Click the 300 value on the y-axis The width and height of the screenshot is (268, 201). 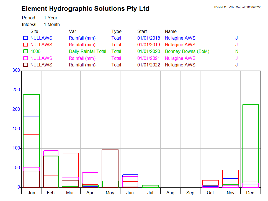pyautogui.click(x=16, y=70)
